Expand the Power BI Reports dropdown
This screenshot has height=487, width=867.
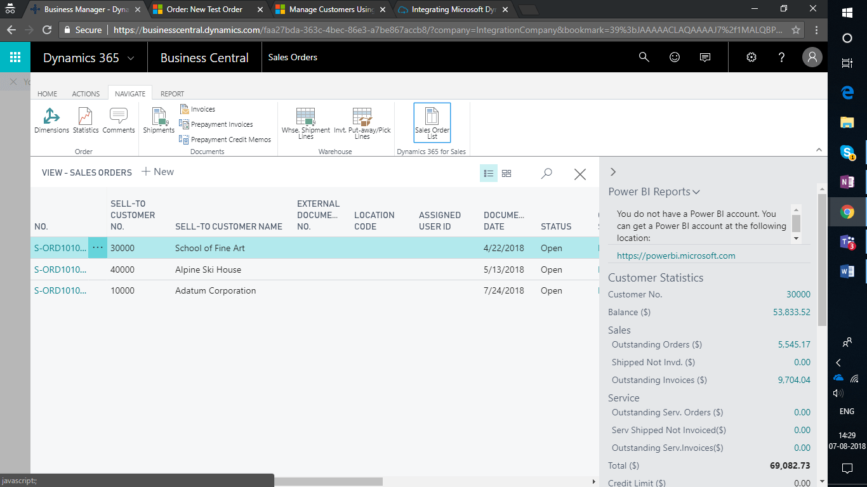pyautogui.click(x=654, y=192)
